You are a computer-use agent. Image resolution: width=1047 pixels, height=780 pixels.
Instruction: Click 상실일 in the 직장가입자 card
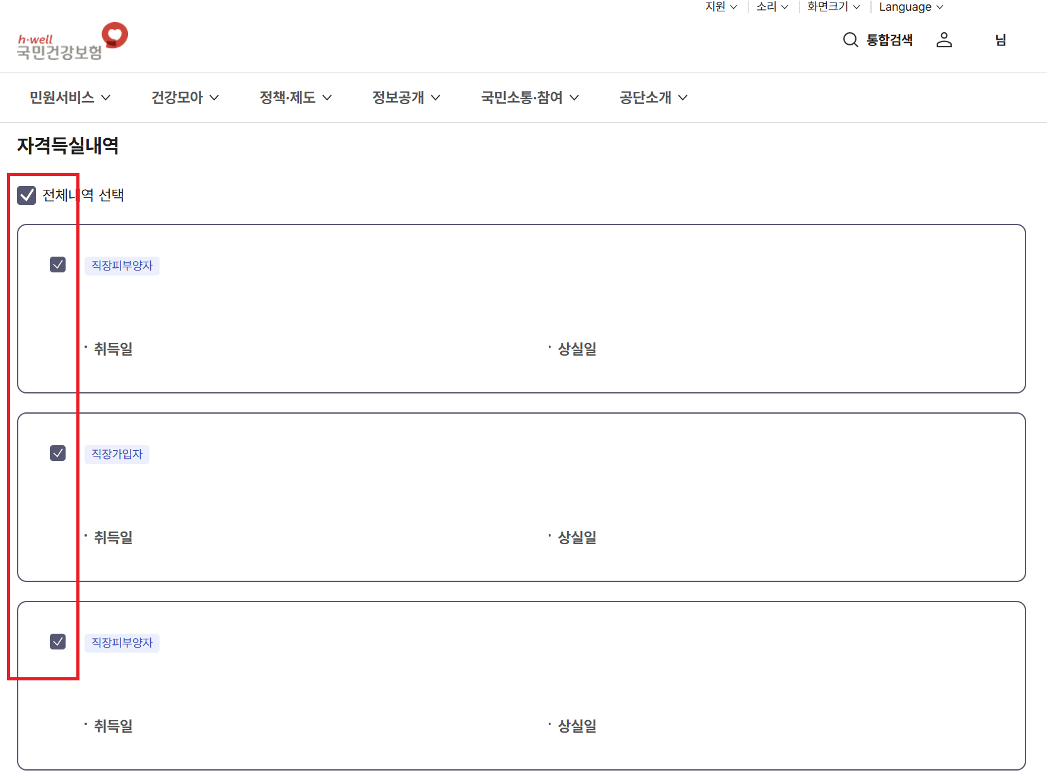(577, 537)
